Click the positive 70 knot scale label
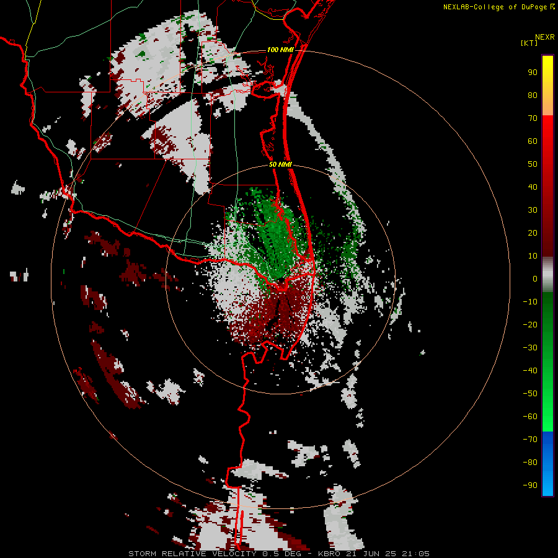 [x=533, y=118]
